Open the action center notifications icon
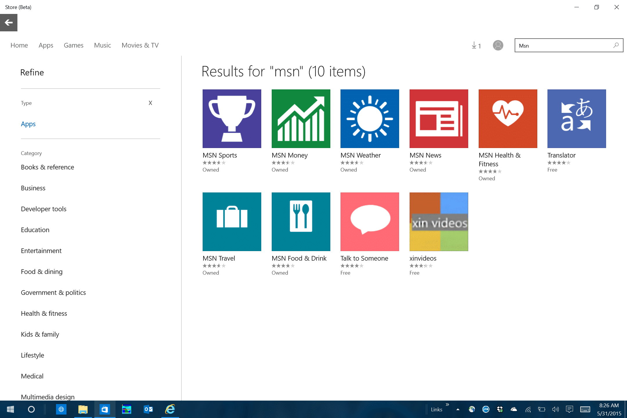The width and height of the screenshot is (627, 418). [569, 409]
